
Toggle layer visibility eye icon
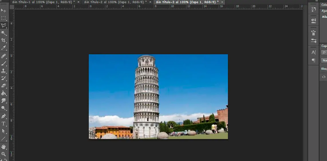pos(324,77)
